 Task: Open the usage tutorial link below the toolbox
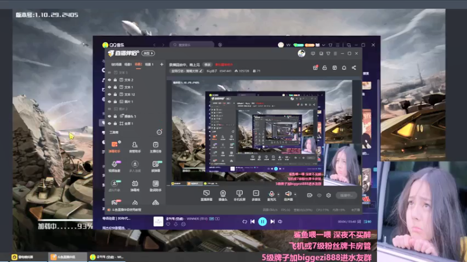click(x=126, y=210)
